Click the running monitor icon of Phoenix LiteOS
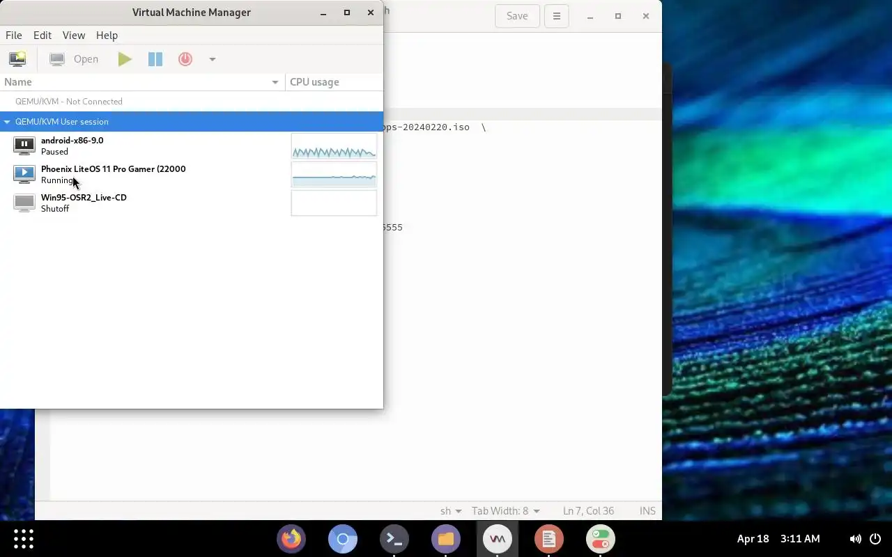Viewport: 892px width, 557px height. coord(24,174)
